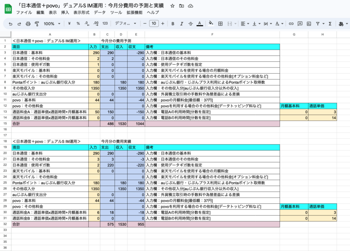The height and width of the screenshot is (251, 350).
Task: Select row 29 通話単価 header cell
Action: (322, 206)
